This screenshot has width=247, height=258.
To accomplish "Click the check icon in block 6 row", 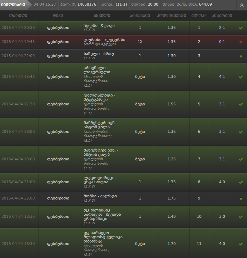I will point(241,132).
